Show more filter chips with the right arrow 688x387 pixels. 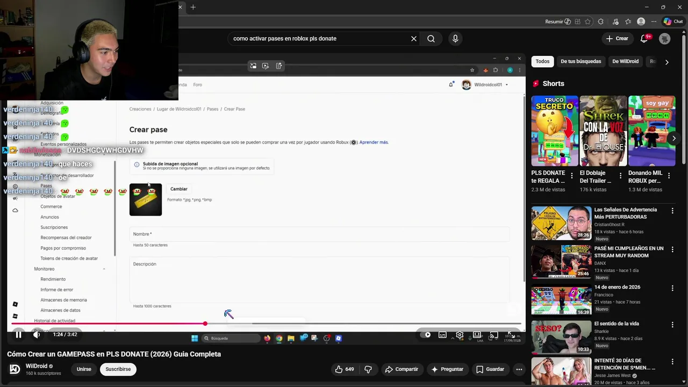pyautogui.click(x=666, y=62)
